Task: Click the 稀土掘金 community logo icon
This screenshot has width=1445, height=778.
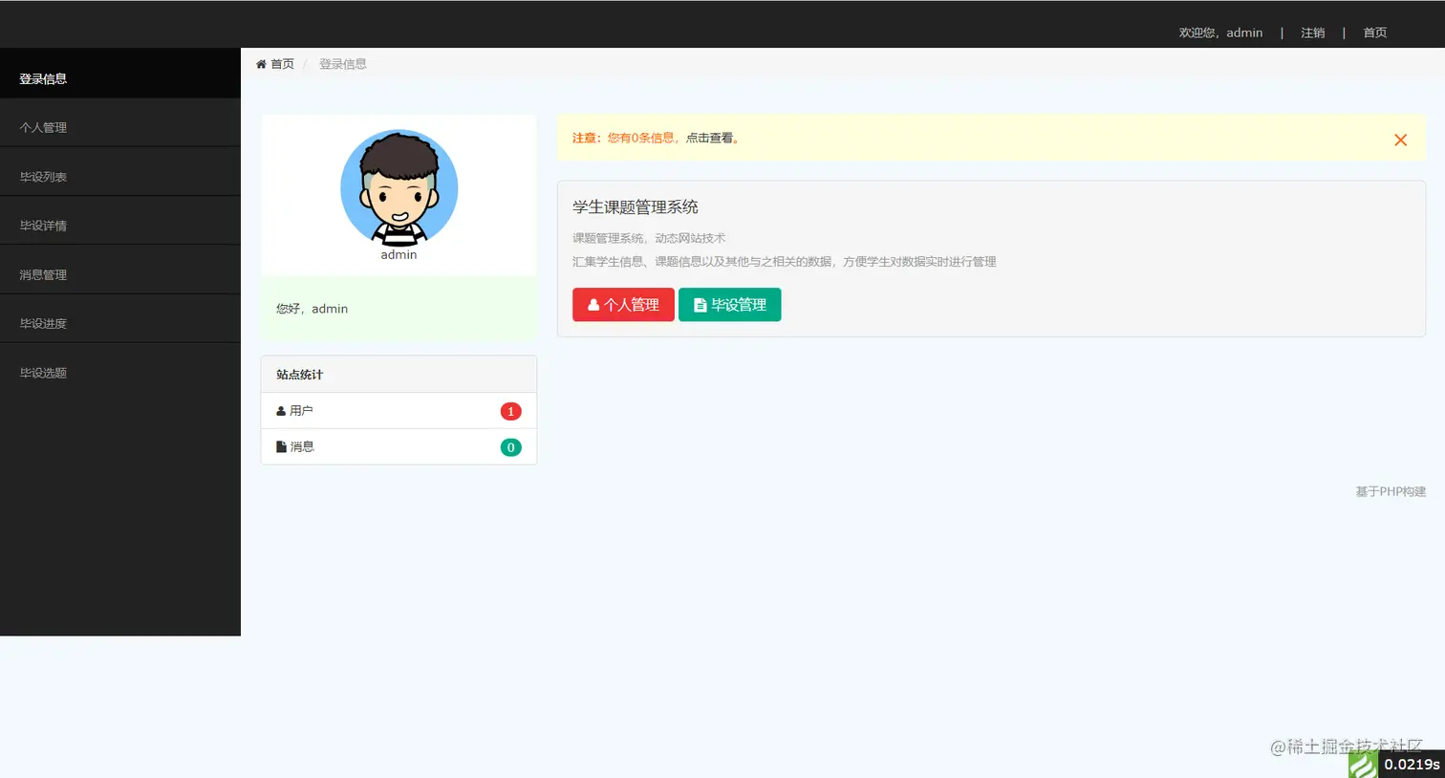Action: click(1361, 762)
